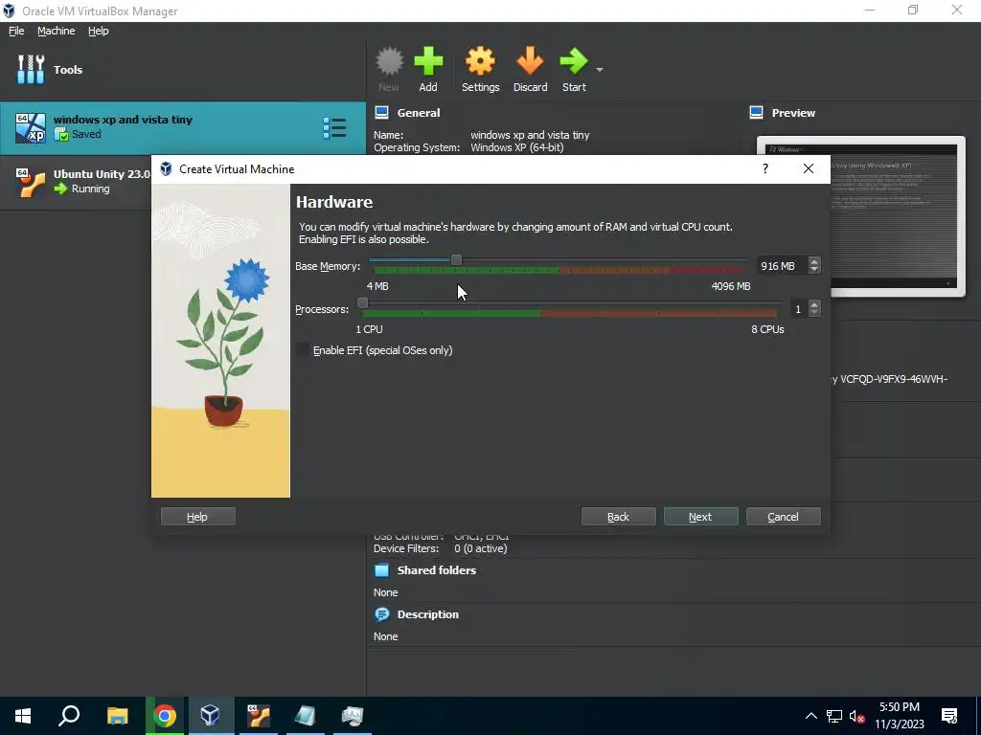The width and height of the screenshot is (981, 735).
Task: Click Ubuntu VM window taskbar icon
Action: tap(258, 716)
